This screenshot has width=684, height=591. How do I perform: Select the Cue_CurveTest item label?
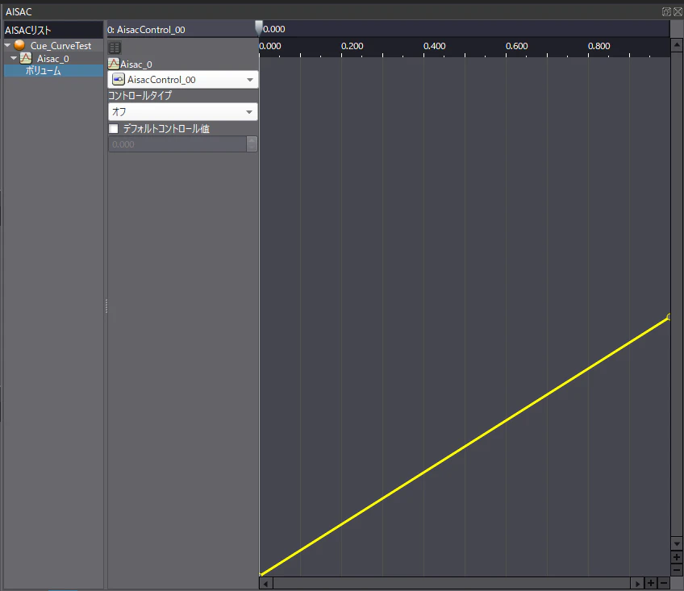coord(60,45)
